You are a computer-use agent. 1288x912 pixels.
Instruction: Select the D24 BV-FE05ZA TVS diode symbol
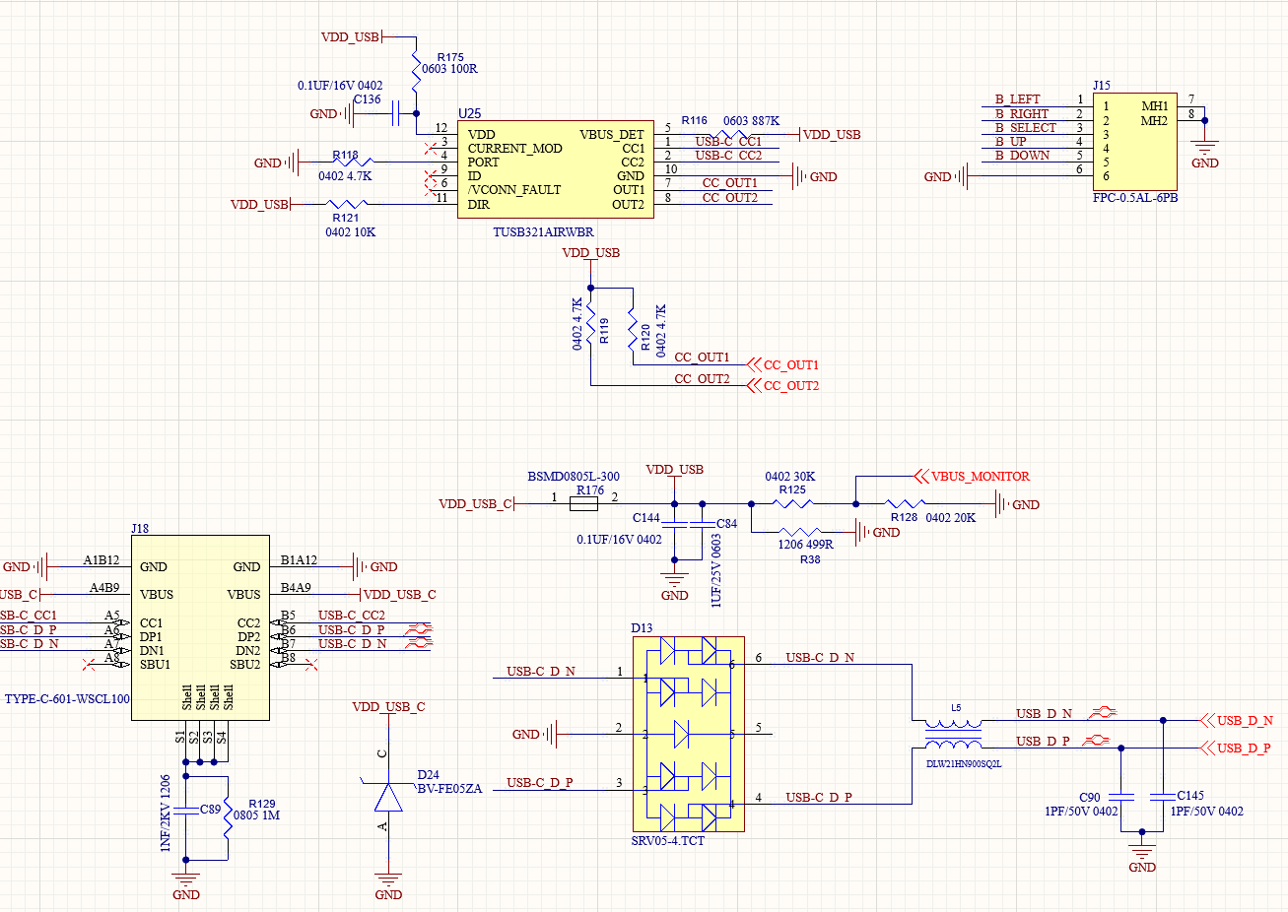[x=388, y=796]
